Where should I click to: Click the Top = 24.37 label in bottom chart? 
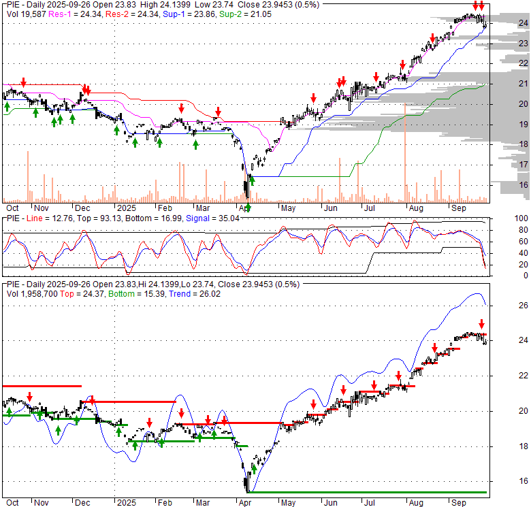[82, 294]
